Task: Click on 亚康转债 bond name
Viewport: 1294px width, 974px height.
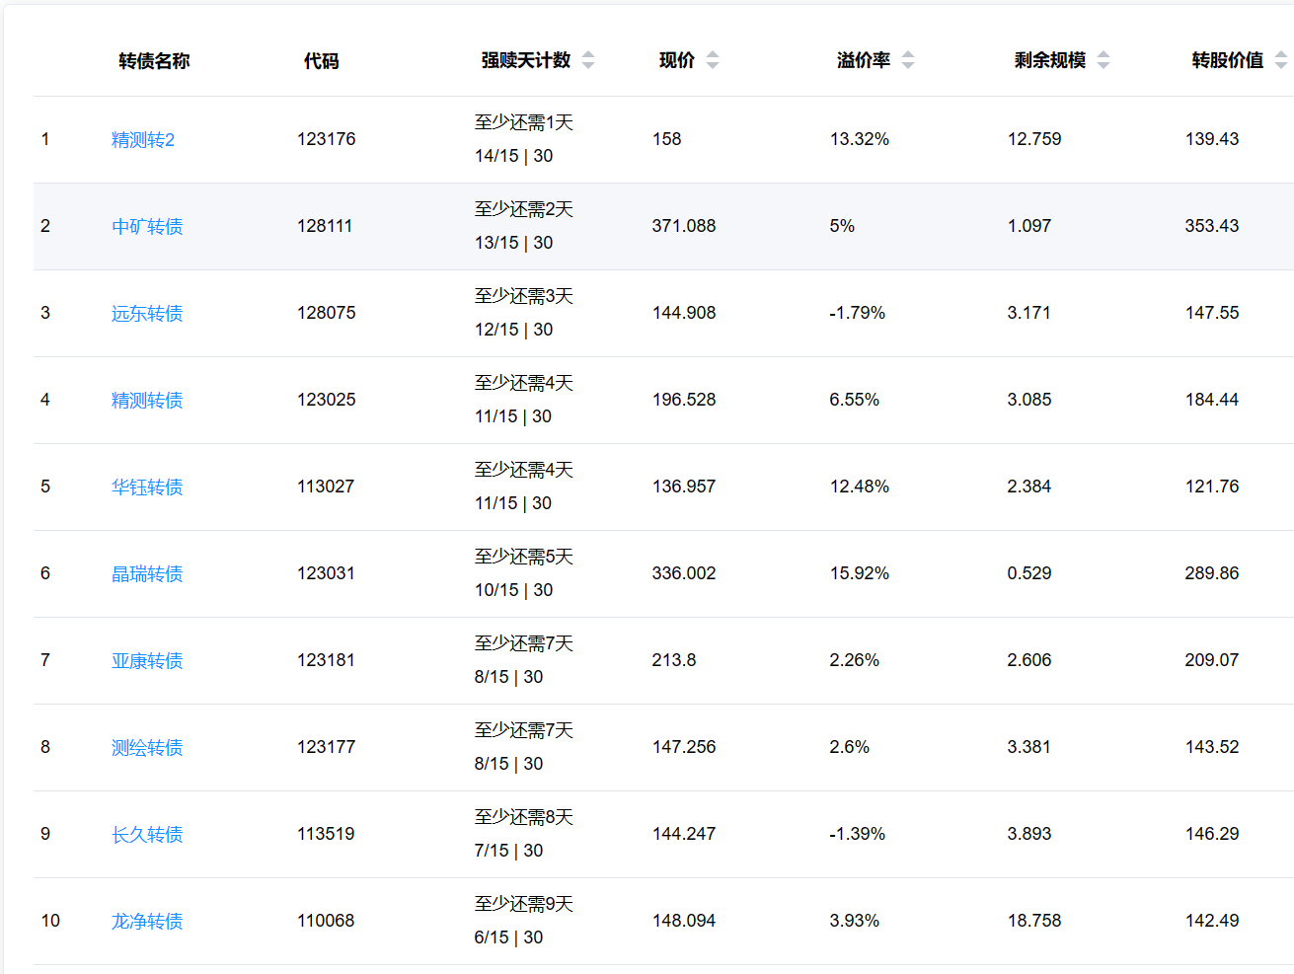Action: 147,661
